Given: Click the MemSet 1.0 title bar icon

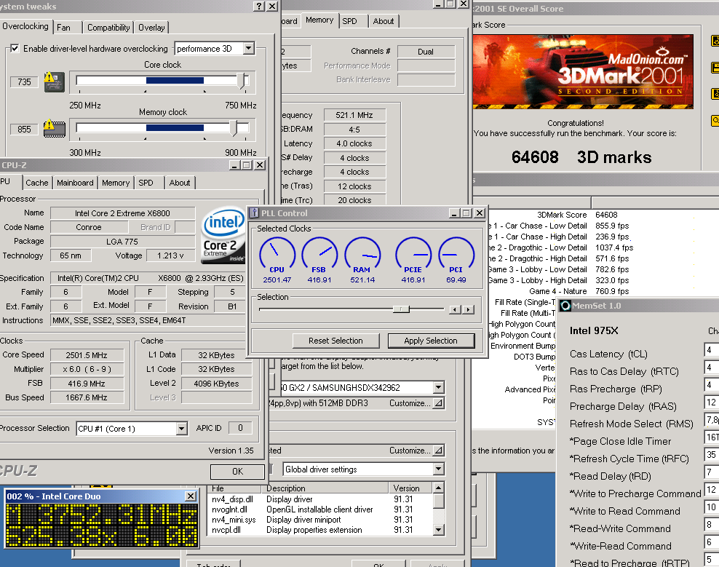Looking at the screenshot, I should (x=565, y=306).
